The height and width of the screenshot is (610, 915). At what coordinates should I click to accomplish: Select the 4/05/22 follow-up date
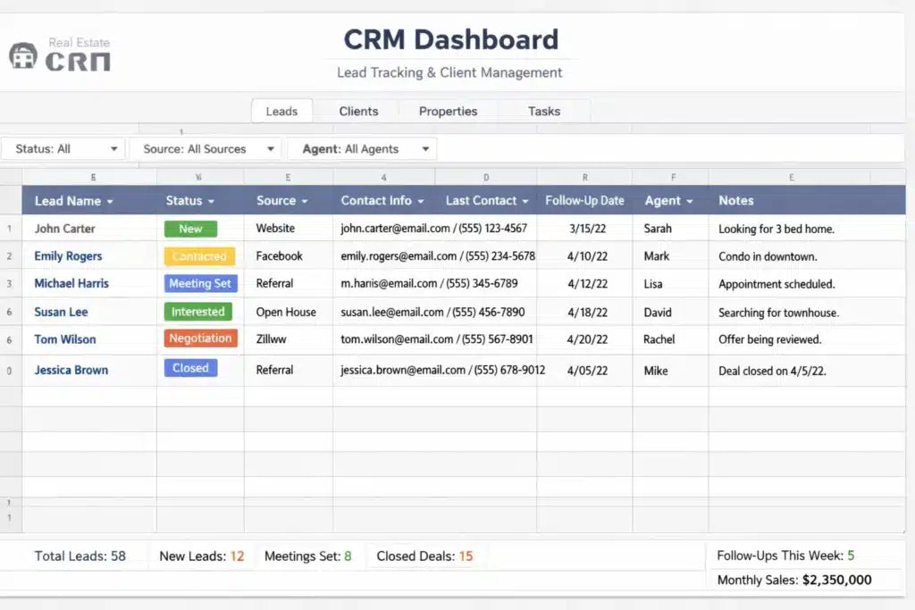[x=588, y=371]
